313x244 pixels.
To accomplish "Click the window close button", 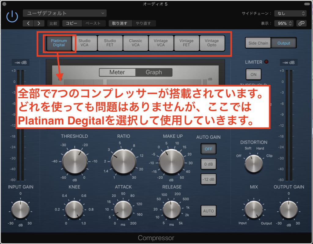I will point(4,4).
